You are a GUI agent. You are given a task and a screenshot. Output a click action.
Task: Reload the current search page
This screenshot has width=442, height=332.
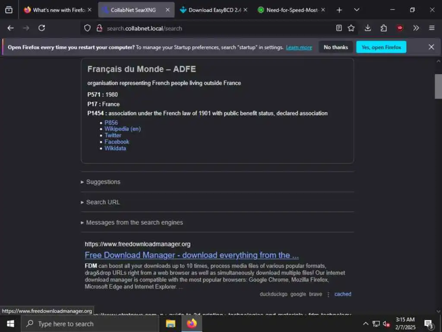point(42,28)
